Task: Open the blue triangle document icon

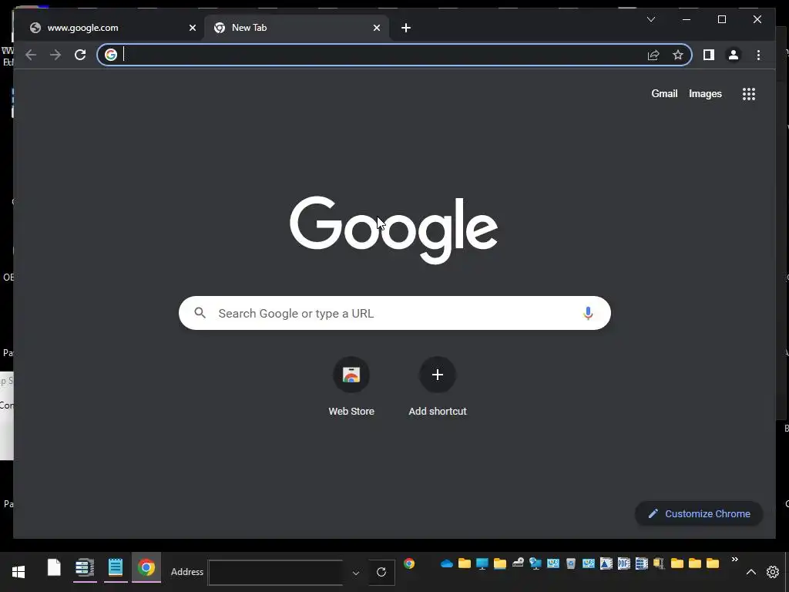Action: (x=606, y=563)
